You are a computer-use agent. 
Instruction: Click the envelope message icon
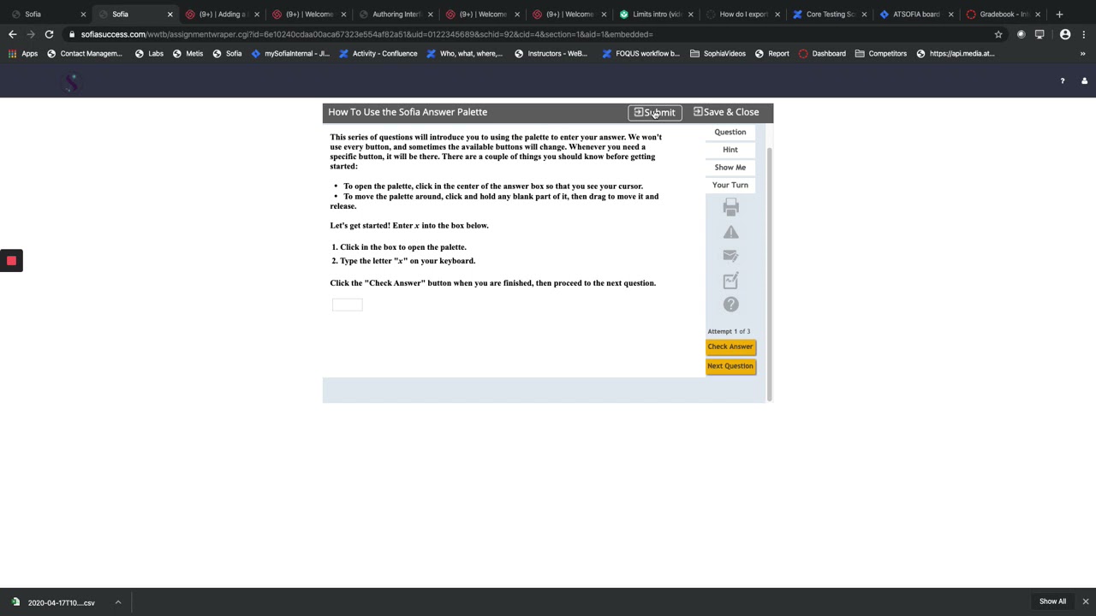click(730, 256)
